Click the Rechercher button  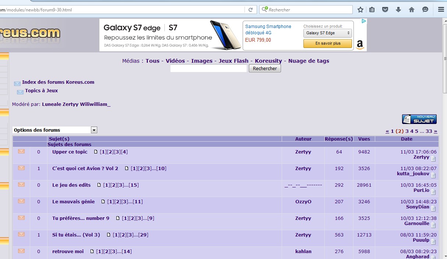click(x=265, y=69)
